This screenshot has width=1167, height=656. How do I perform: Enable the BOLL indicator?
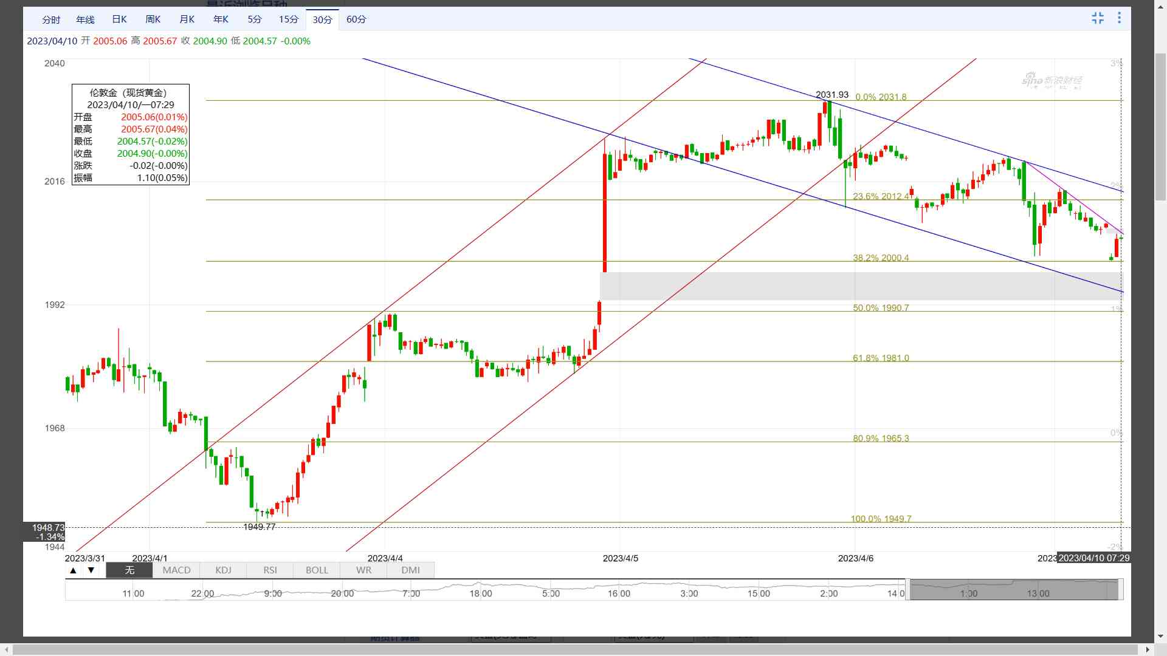(317, 570)
